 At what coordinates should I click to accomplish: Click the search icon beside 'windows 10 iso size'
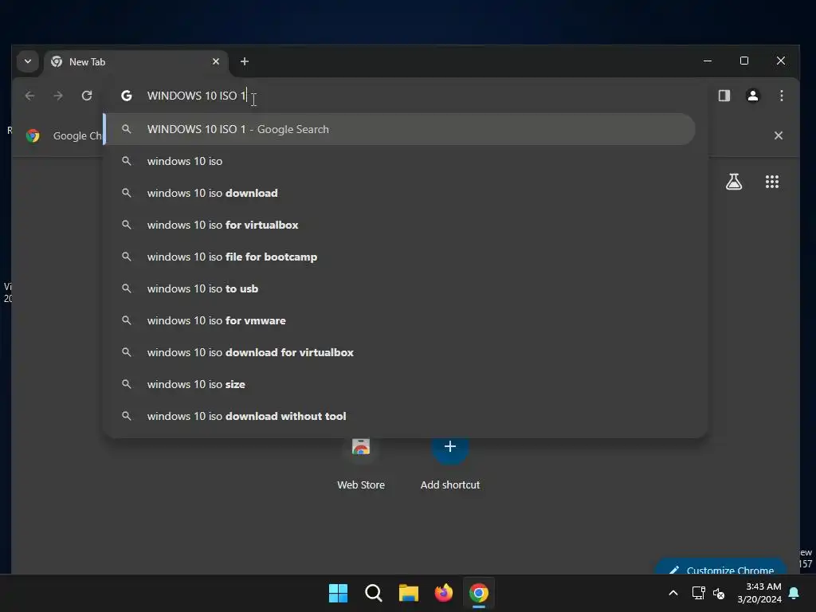point(127,384)
